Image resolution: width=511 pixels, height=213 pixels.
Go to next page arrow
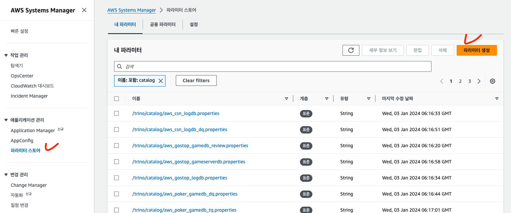click(x=479, y=81)
